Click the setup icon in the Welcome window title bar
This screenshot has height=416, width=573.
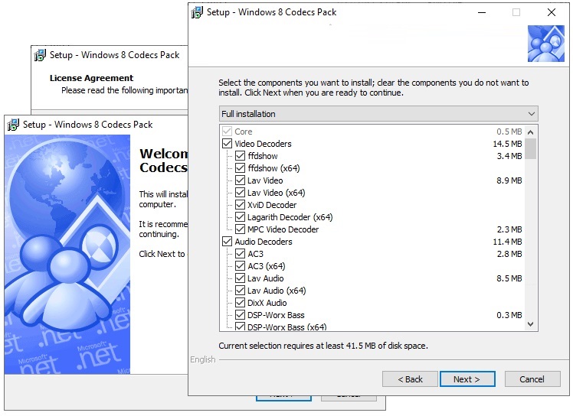[x=13, y=125]
